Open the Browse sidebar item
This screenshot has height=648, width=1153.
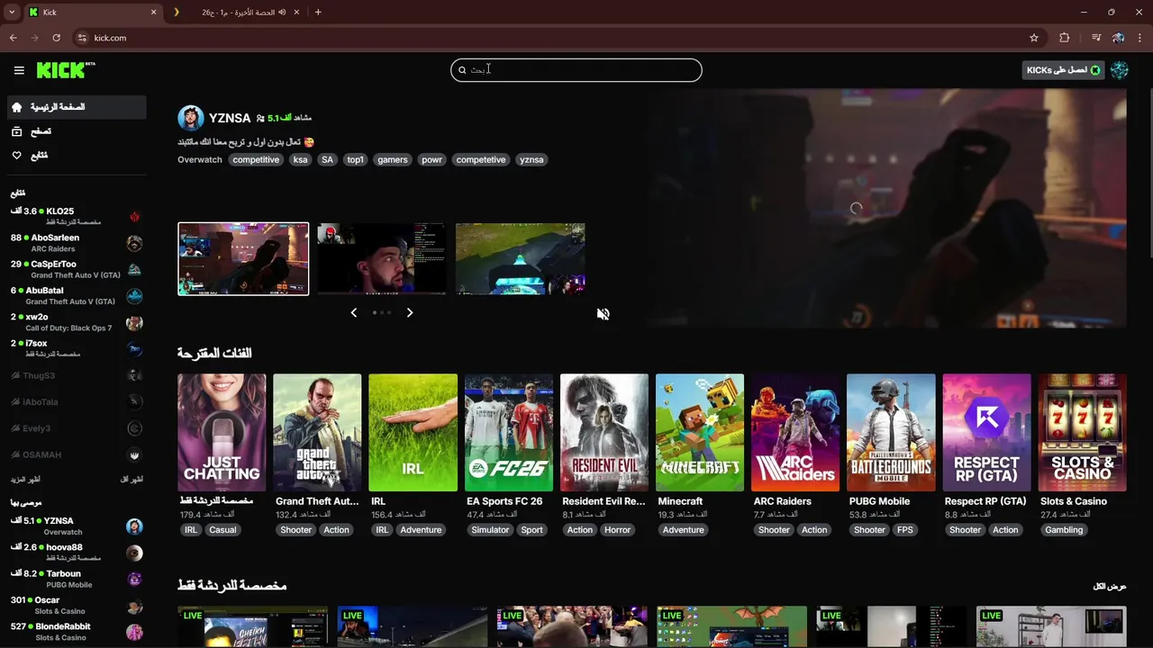coord(77,131)
